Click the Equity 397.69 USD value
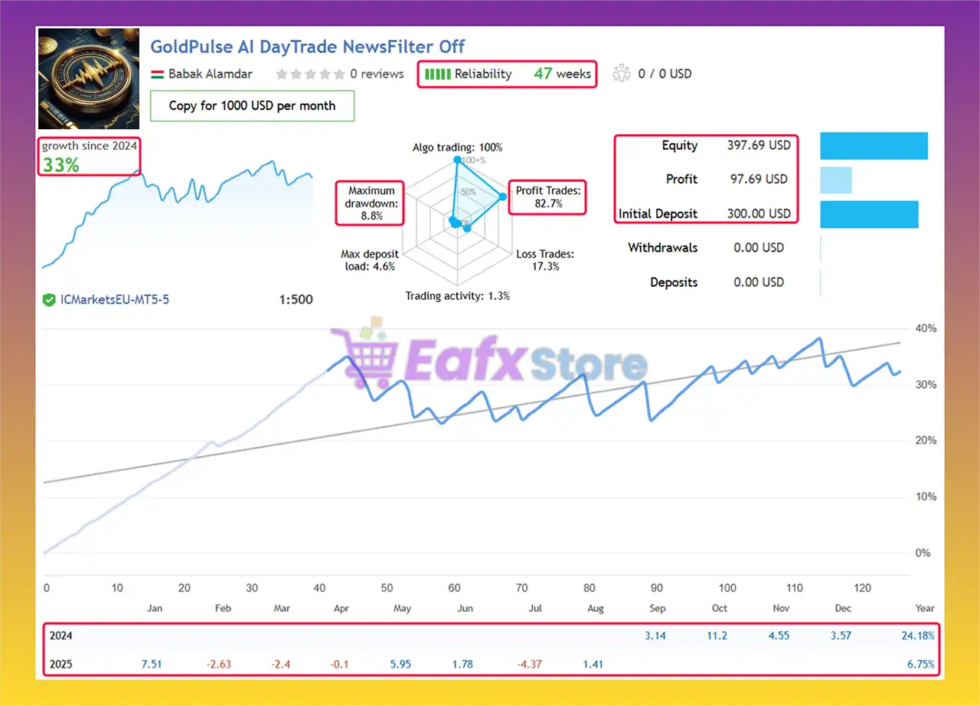980x706 pixels. click(x=759, y=145)
